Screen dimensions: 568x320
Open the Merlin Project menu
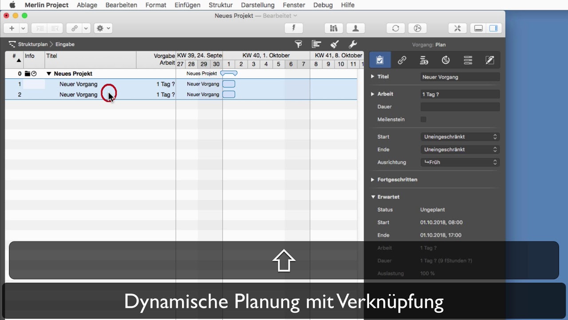click(x=47, y=5)
